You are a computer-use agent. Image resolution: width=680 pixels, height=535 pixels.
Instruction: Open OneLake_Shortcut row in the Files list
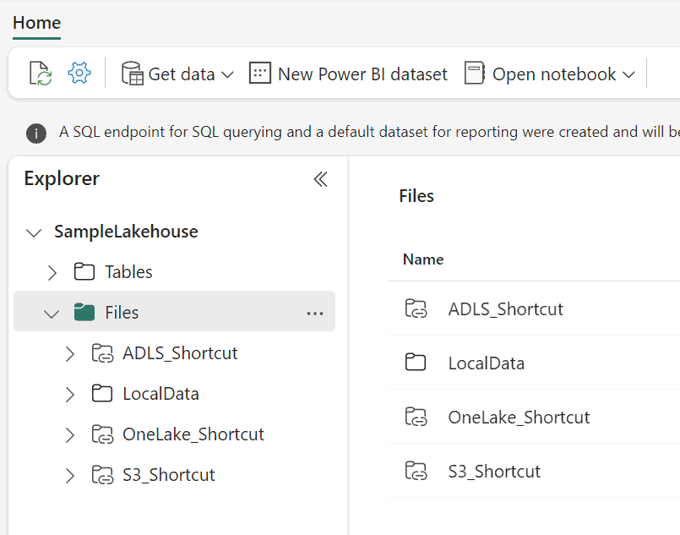point(533,417)
